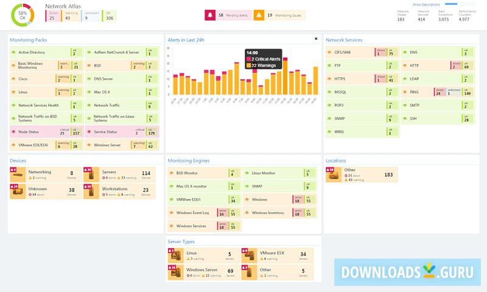Click the 58% OK donut chart
The image size is (487, 292).
(23, 15)
